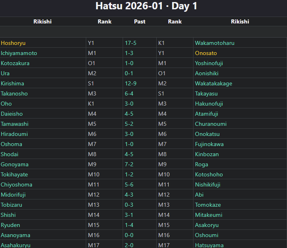
Task: View the 3-1 head-to-head record
Action: (129, 215)
